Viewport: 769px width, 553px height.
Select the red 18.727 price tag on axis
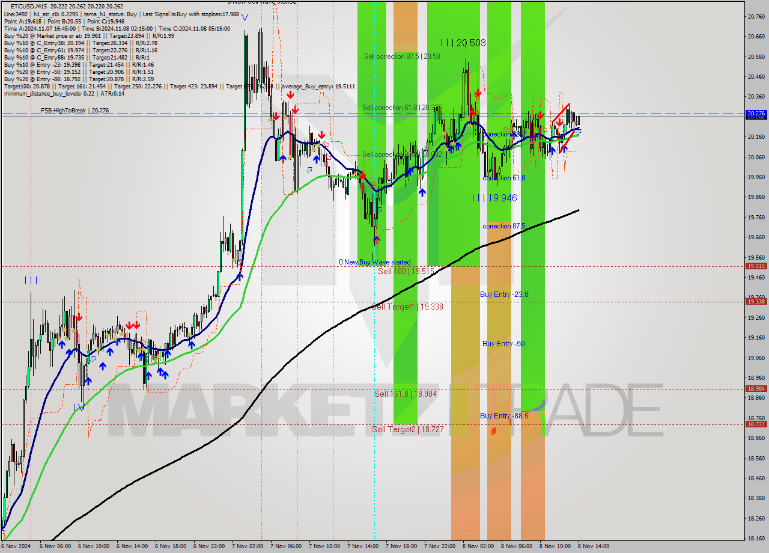pos(756,424)
